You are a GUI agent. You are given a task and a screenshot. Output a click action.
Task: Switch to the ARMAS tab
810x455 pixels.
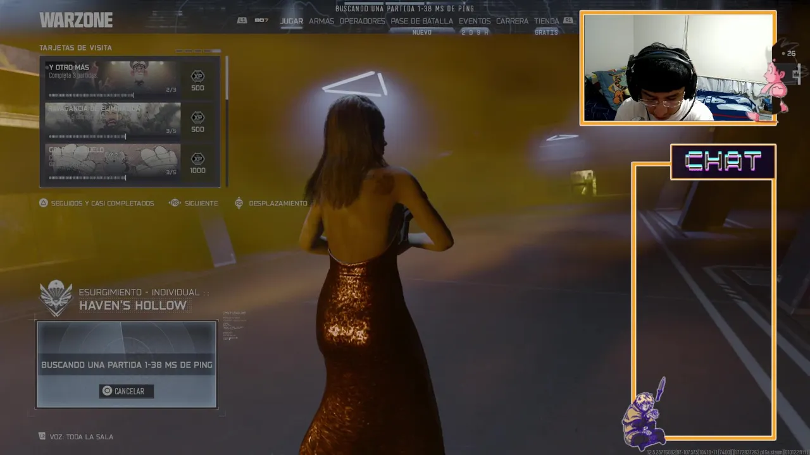click(321, 21)
